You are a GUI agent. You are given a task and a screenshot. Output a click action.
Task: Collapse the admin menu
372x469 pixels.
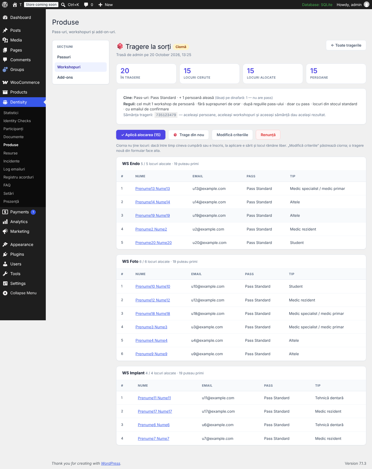tap(23, 293)
